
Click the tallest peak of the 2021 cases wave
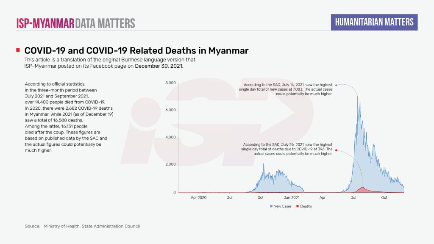coord(357,98)
